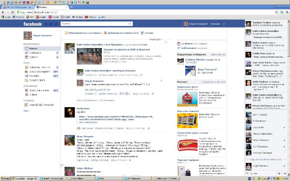Viewport: 290px width, 181px height.
Task: Open the sort feed dropdown
Action: coord(156,39)
